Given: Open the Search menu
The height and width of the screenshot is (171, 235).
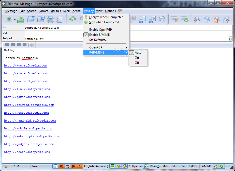Looking at the screenshot, I should pos(32,11).
